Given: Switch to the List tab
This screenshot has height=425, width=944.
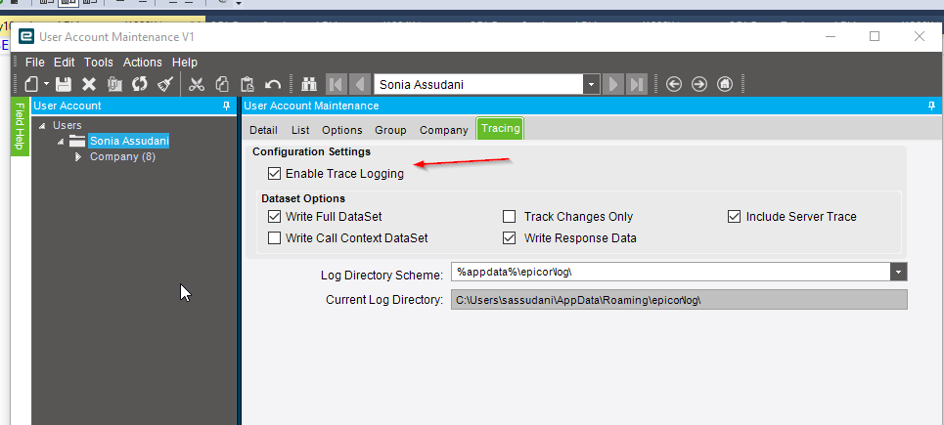Looking at the screenshot, I should (300, 130).
